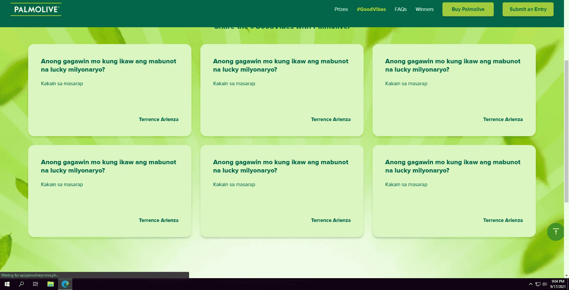Click 'Waiting for api.palmolivepromo.ph...' status text

coord(30,275)
